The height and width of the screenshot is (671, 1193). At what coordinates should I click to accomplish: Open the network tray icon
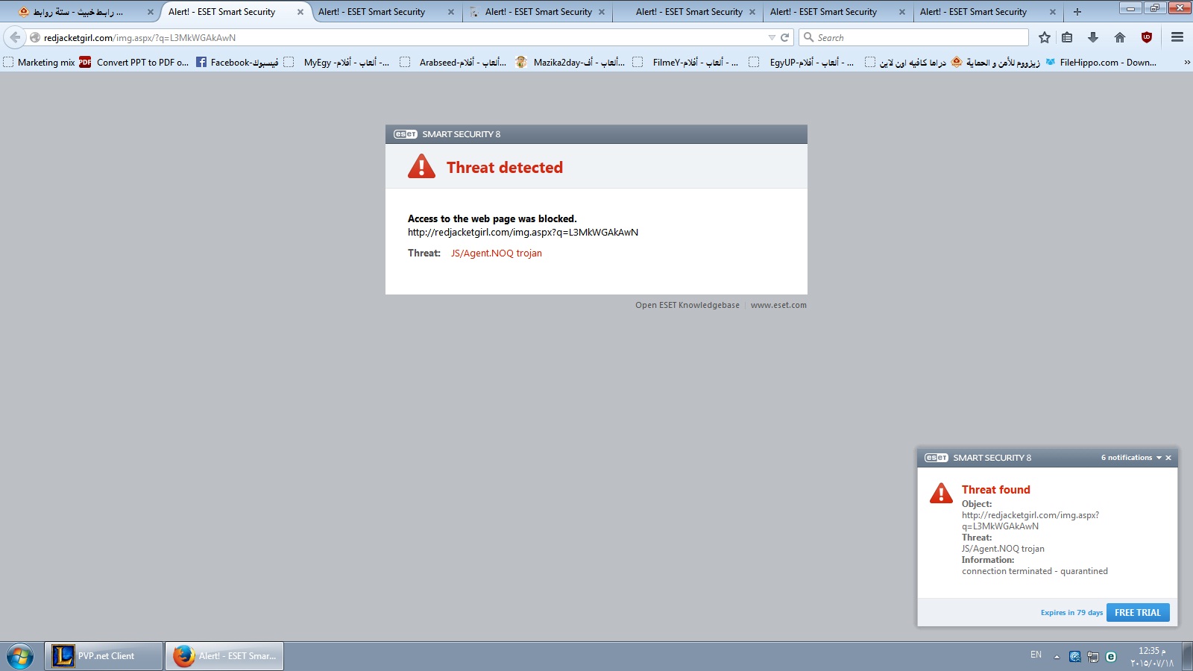click(1093, 656)
